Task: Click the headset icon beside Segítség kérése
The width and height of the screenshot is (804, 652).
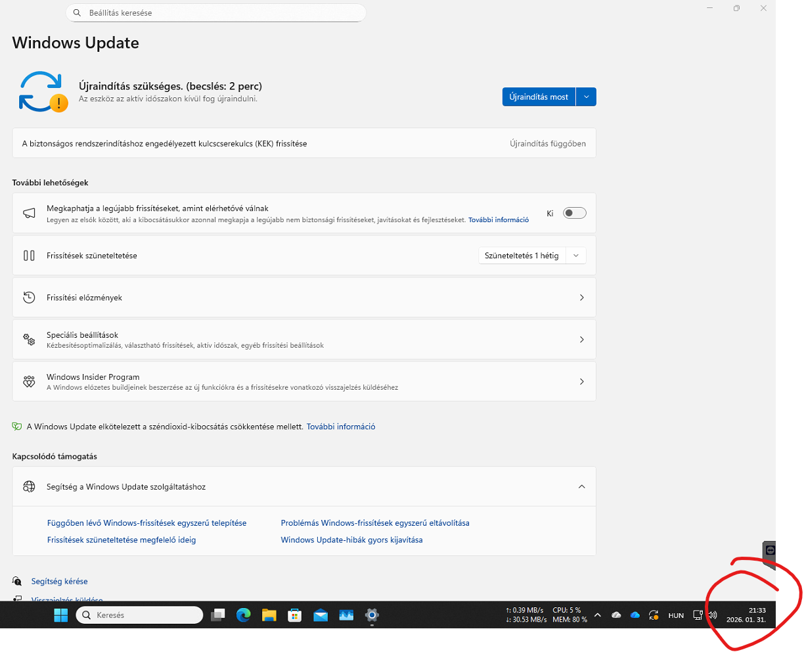Action: point(17,581)
